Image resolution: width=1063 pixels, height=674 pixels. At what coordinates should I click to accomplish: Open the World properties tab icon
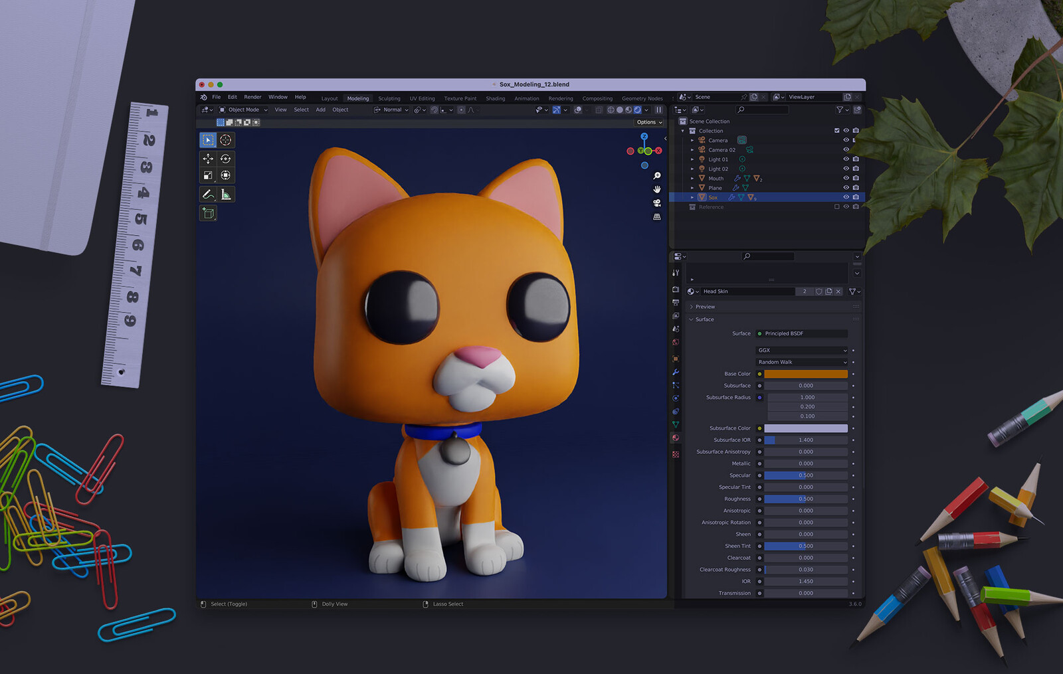(x=676, y=343)
